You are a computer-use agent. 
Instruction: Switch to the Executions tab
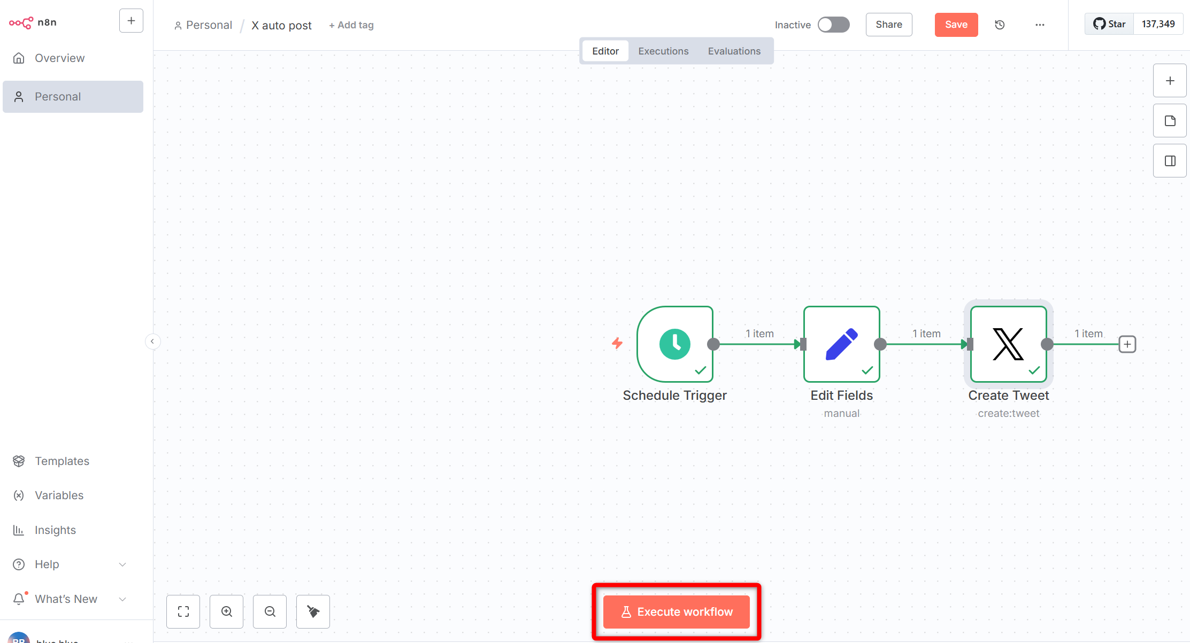(663, 51)
